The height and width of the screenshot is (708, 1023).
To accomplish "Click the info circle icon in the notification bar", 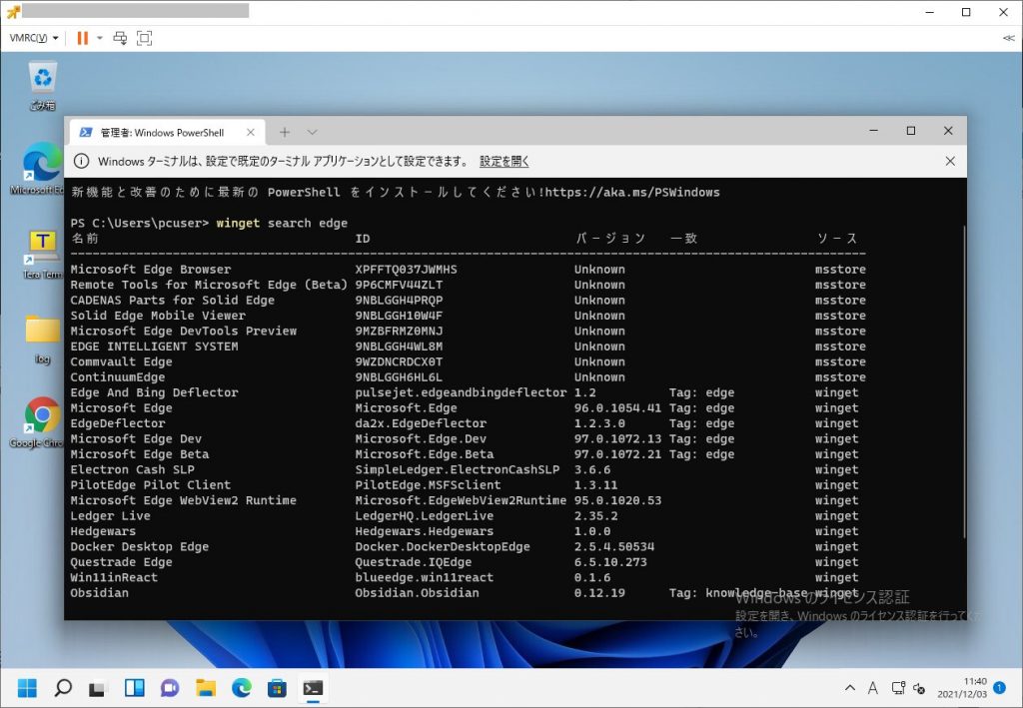I will click(x=81, y=161).
